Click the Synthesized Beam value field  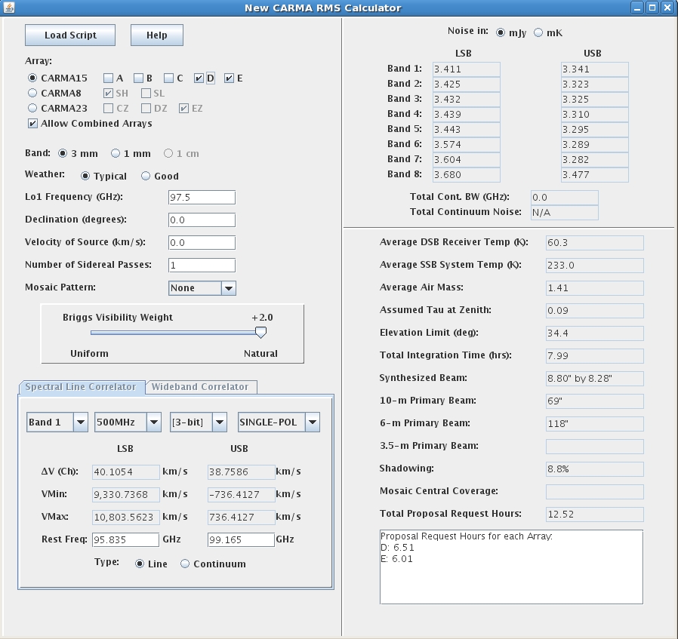tap(594, 379)
